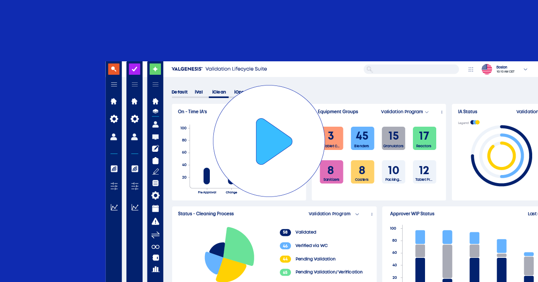Toggle the Legend switch in IA Status
538x282 pixels.
coord(475,122)
